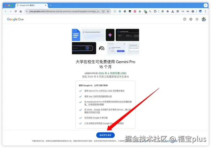The width and height of the screenshot is (211, 148).
Task: Reload the current page
Action: [x=16, y=11]
